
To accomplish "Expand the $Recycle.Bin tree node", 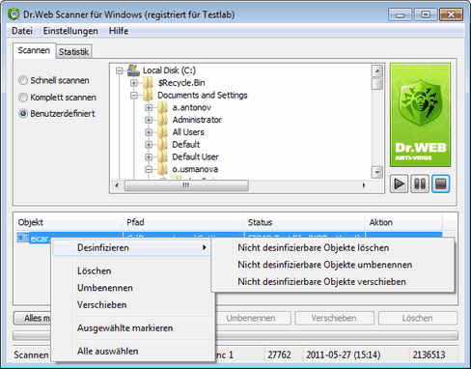I will coord(134,83).
